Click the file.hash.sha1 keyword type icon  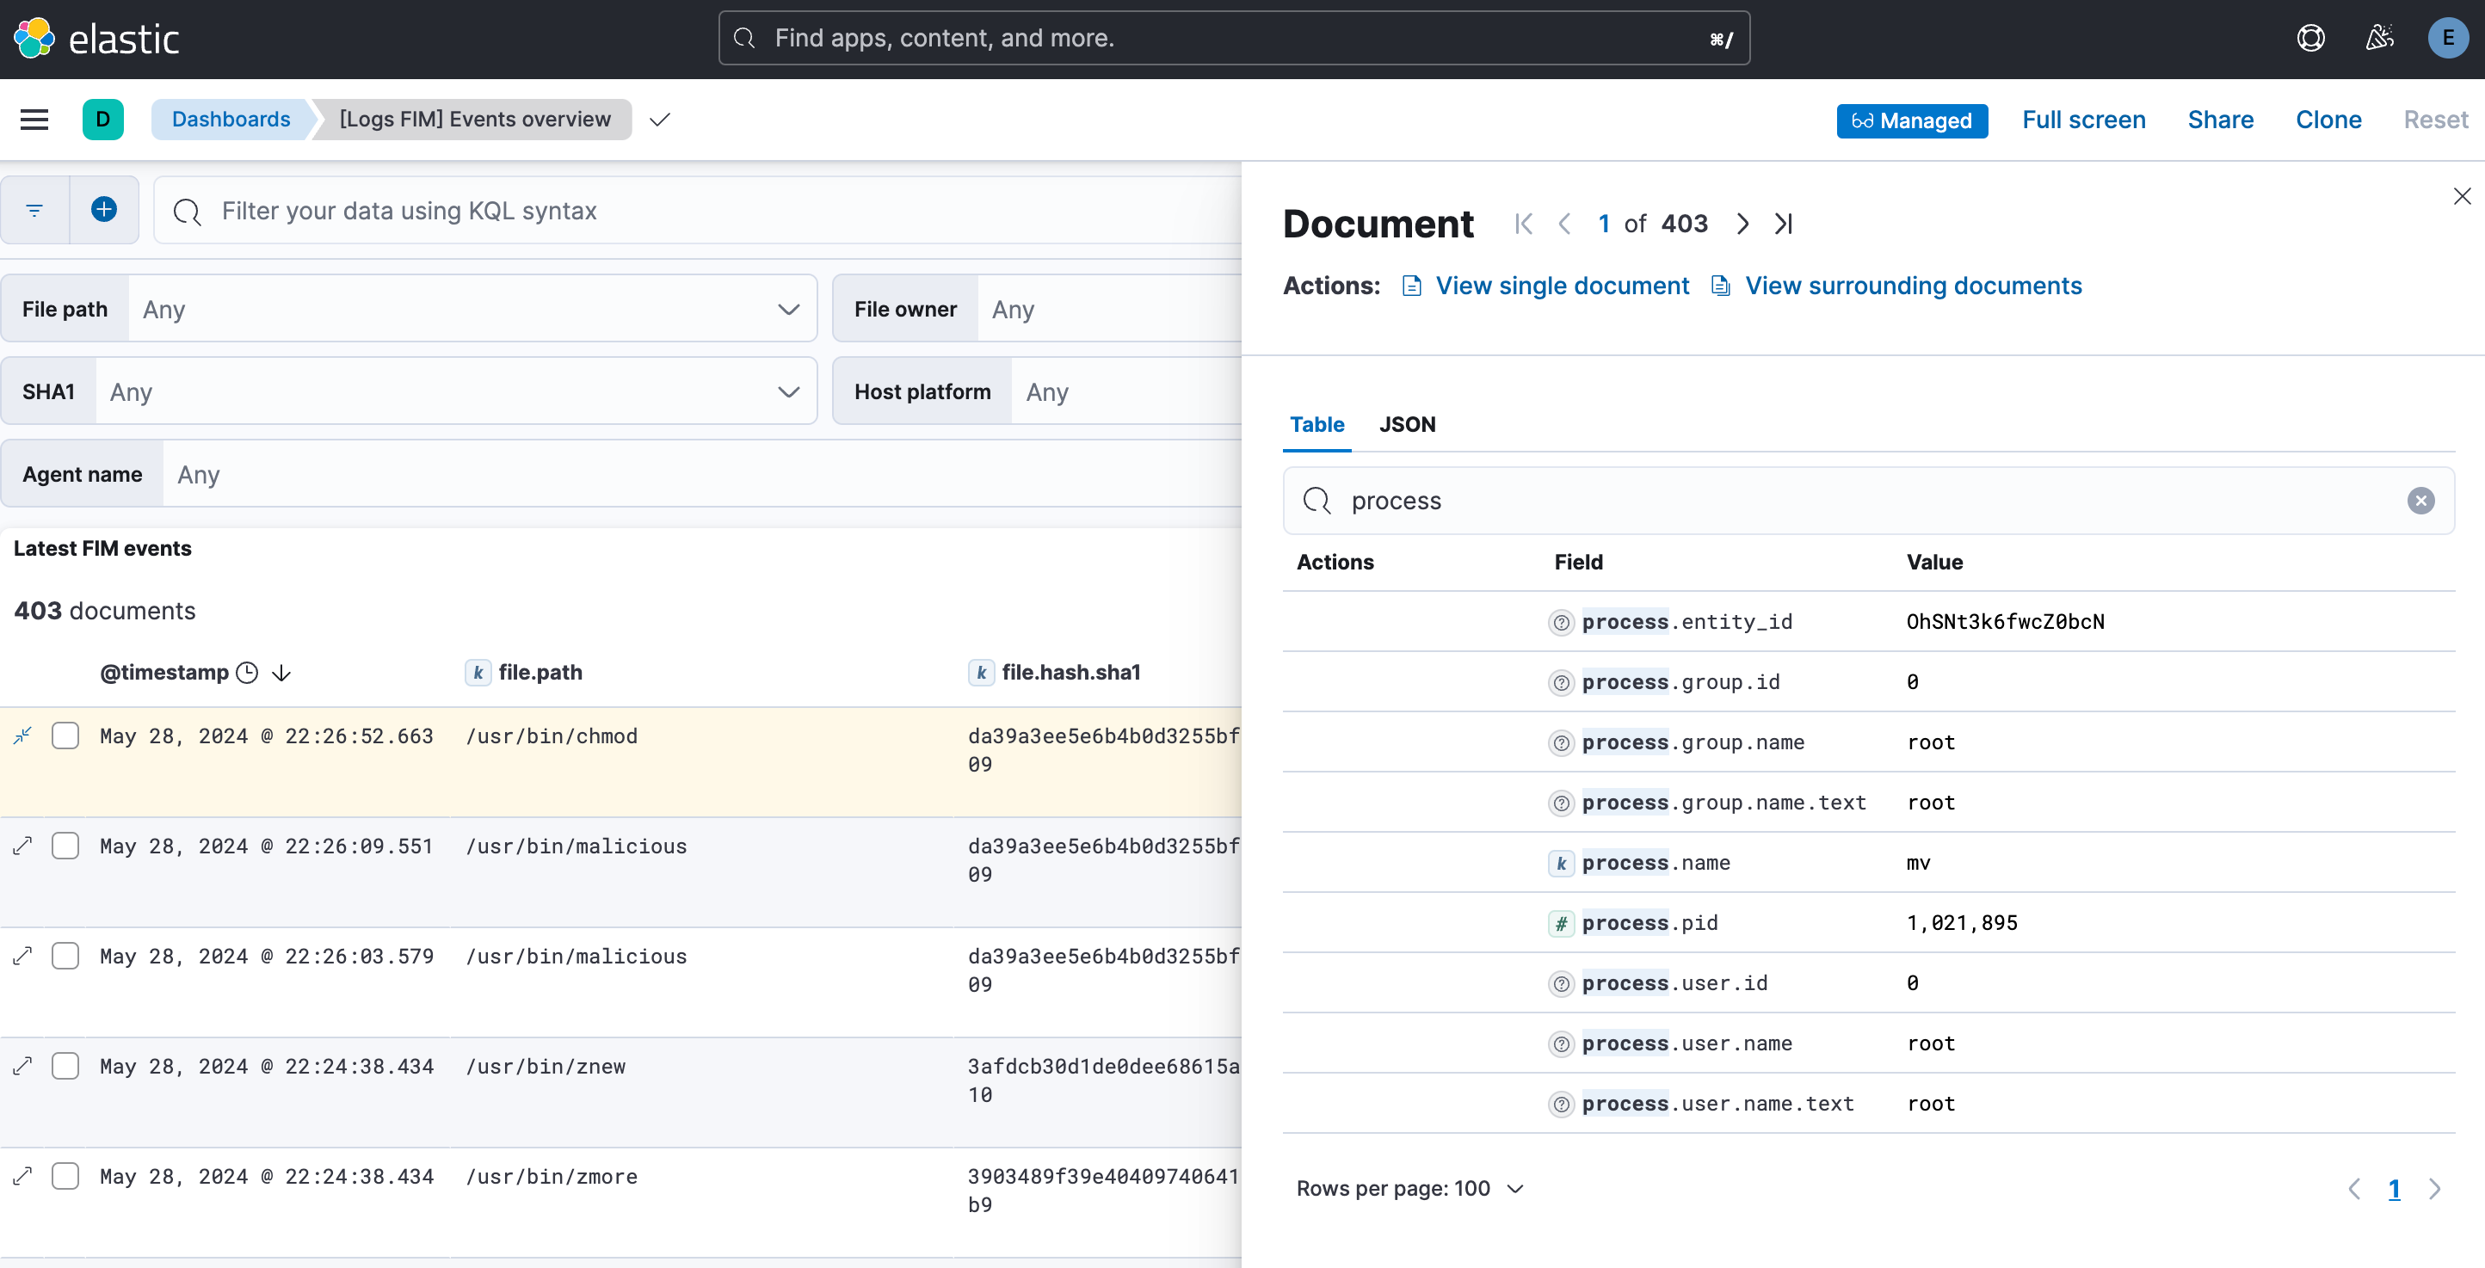coord(981,672)
